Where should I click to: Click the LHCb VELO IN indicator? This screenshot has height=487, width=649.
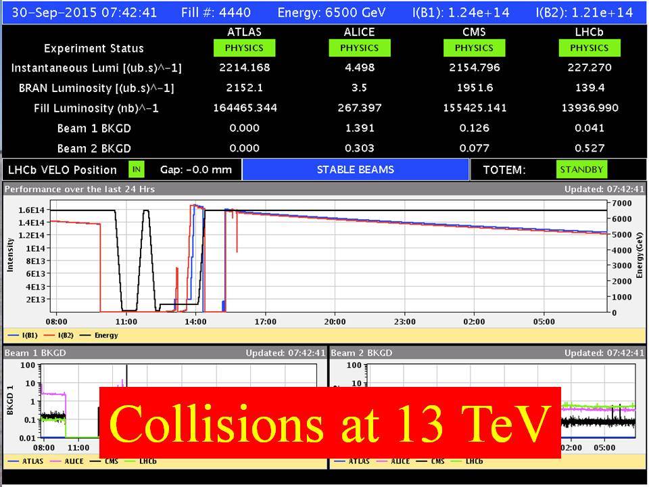pyautogui.click(x=137, y=169)
